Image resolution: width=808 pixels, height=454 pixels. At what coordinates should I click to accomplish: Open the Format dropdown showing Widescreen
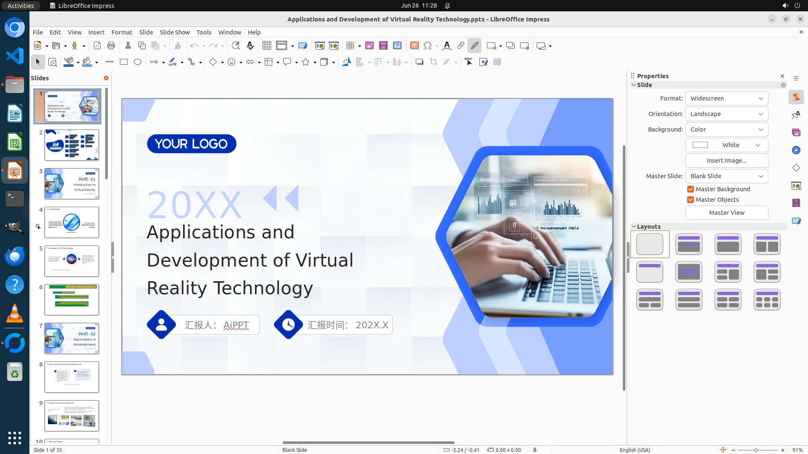click(726, 98)
